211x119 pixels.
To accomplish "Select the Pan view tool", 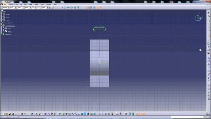I will (x=66, y=114).
